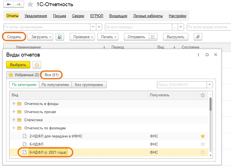Click the Отправить button

point(136,37)
